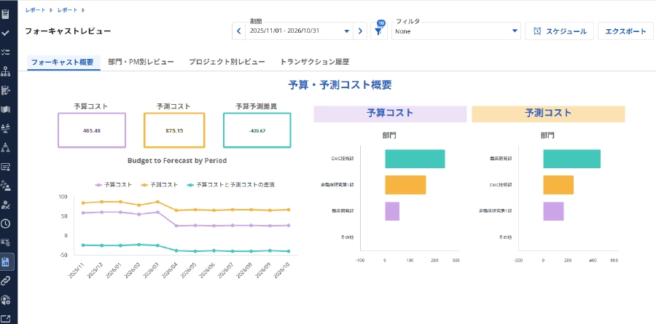Toggle 予算コストと予測コストの差異 legend series
The image size is (656, 324).
[230, 185]
